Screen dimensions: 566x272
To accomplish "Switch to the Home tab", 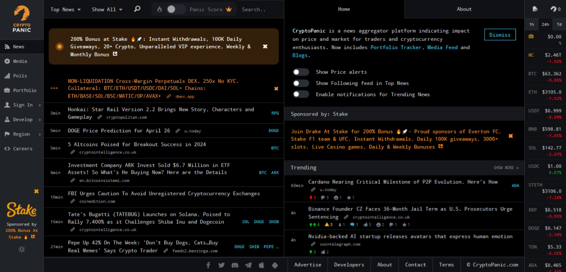I will click(x=344, y=9).
